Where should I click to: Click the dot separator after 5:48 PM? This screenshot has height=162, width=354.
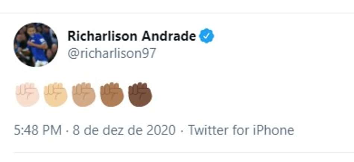coord(67,131)
